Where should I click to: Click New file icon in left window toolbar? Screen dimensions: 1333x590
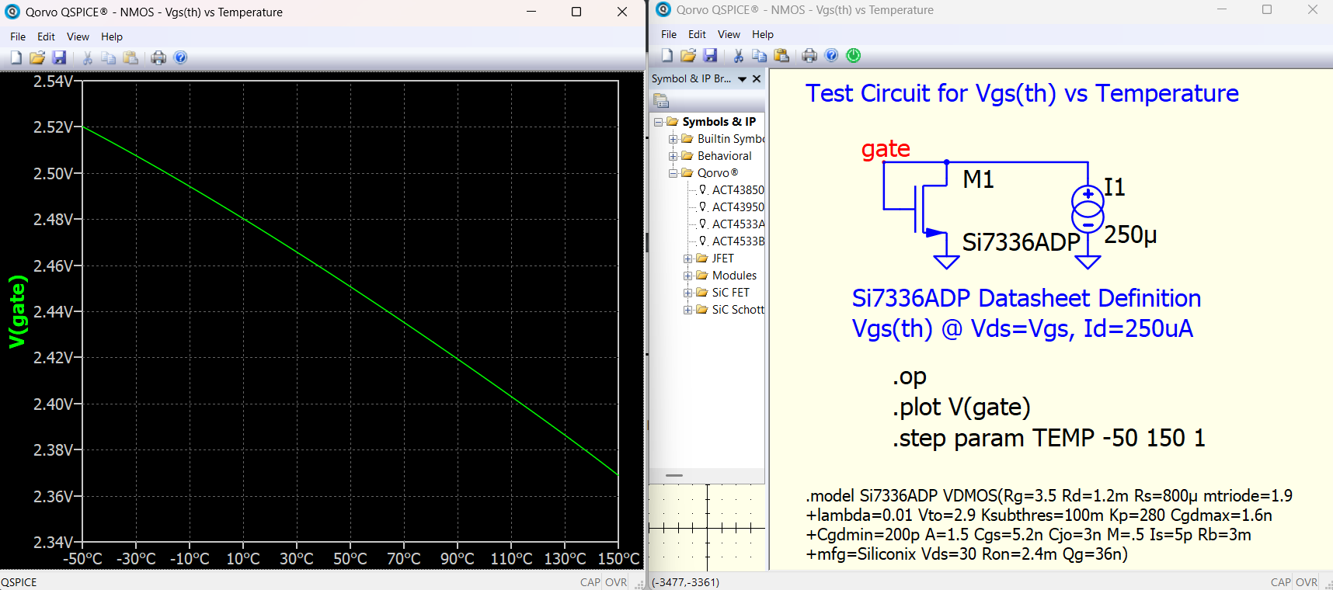[16, 57]
